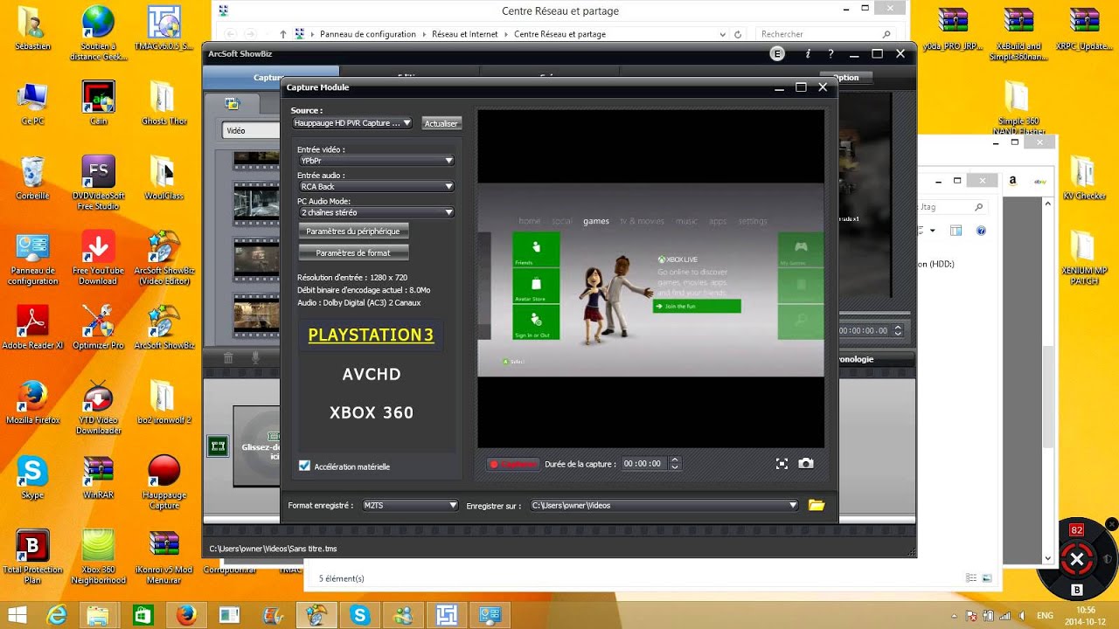Select the Xbox 360 Neighborhood desktop icon

point(98,557)
